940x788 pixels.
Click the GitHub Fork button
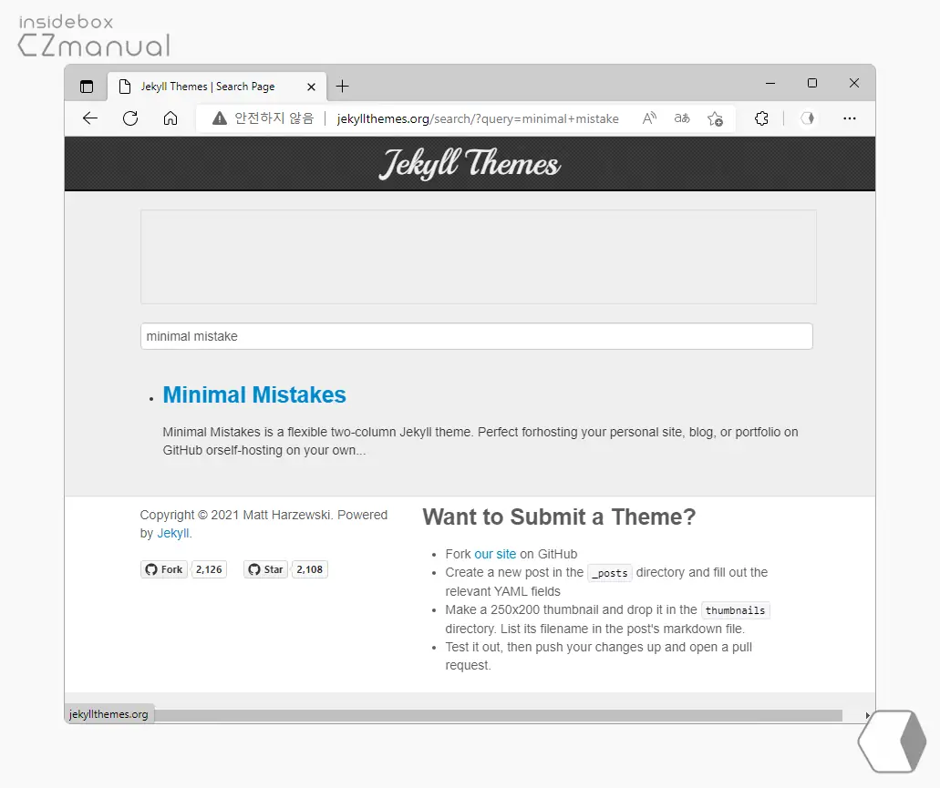pyautogui.click(x=164, y=569)
